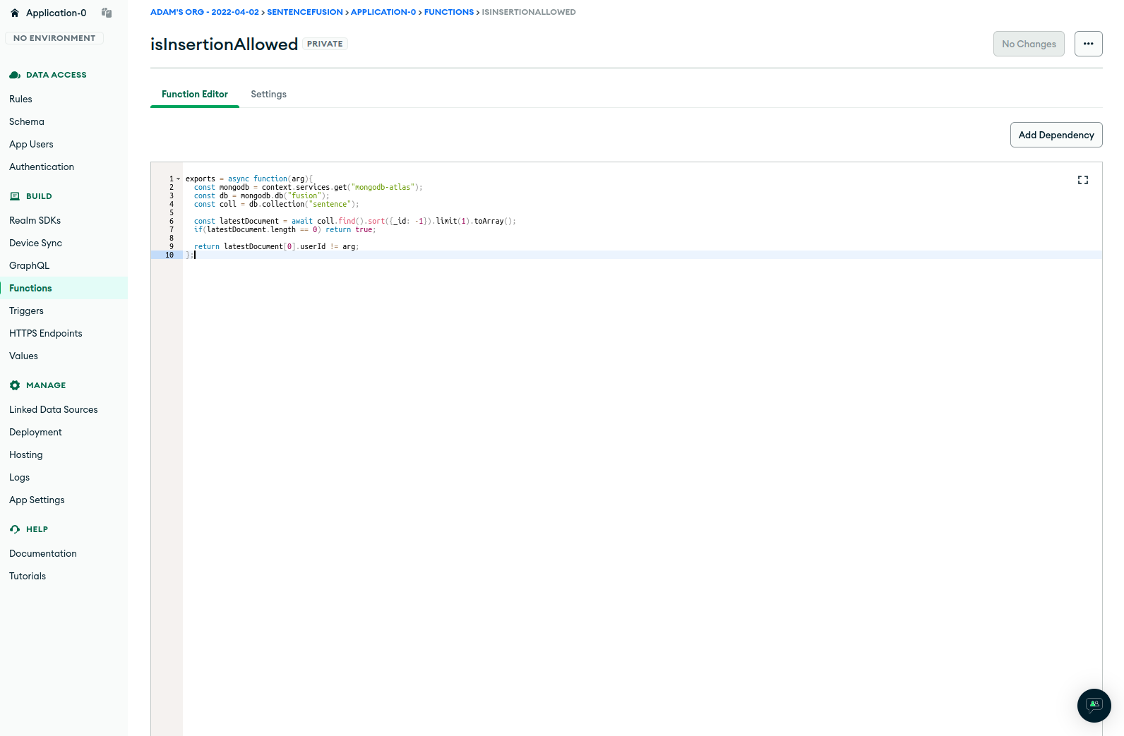The image size is (1124, 736).
Task: Go to Realm SDKs
Action: click(35, 220)
